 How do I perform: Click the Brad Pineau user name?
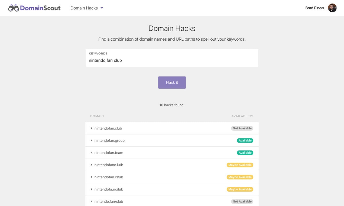(315, 8)
